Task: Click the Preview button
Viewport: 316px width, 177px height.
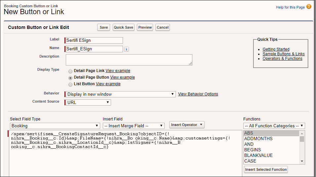Action: point(145,27)
